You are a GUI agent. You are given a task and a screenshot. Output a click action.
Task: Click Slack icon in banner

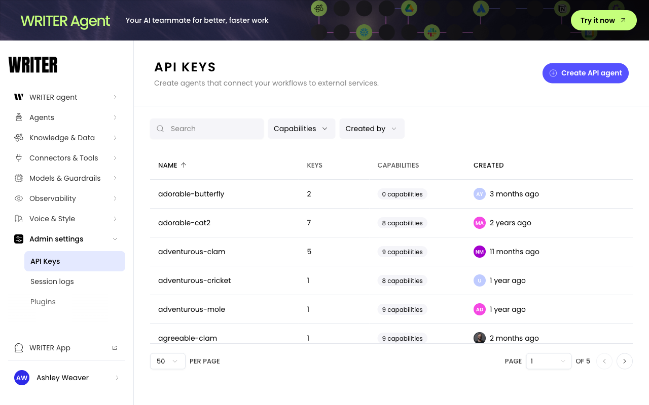tap(432, 32)
